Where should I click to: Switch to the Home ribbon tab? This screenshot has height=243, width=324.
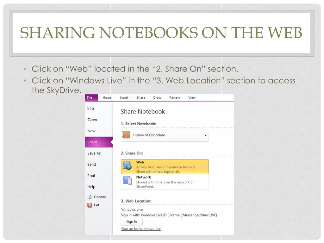(107, 97)
